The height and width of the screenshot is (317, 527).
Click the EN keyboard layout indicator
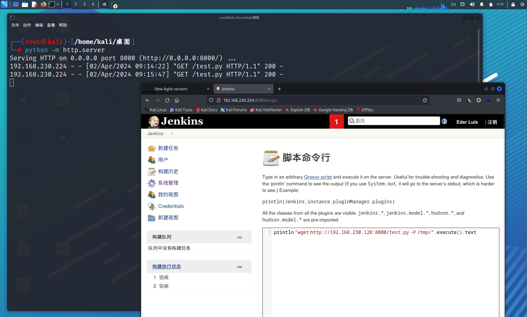(x=453, y=4)
